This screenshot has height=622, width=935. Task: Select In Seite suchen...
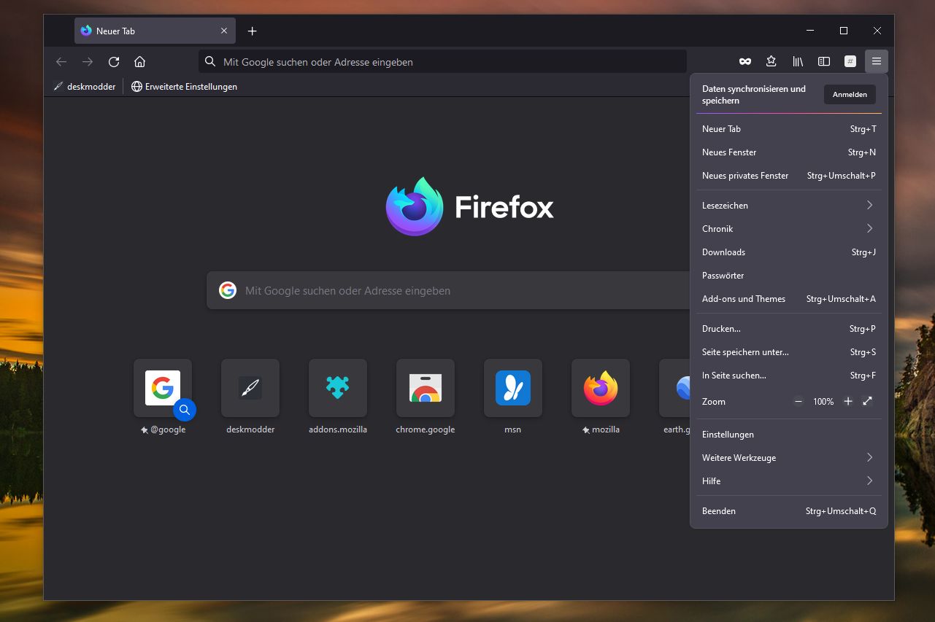click(x=789, y=376)
